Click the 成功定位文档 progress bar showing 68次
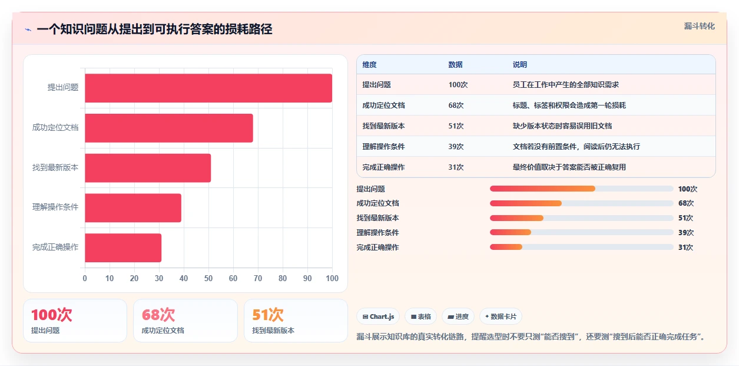 tap(581, 203)
